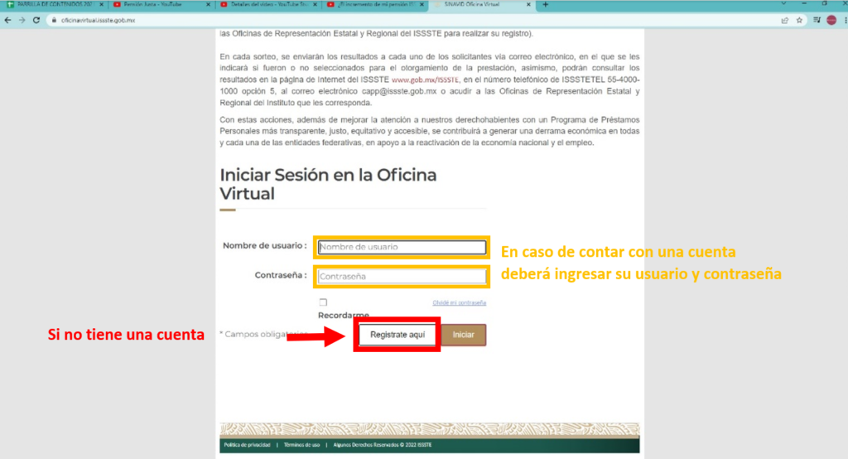The height and width of the screenshot is (459, 848).
Task: Open the share page icon in address bar
Action: (783, 19)
